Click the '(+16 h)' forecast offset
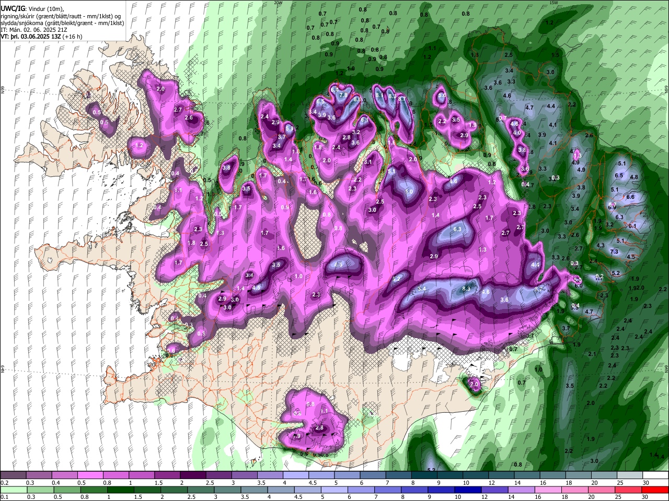Image resolution: width=669 pixels, height=501 pixels. (x=72, y=37)
